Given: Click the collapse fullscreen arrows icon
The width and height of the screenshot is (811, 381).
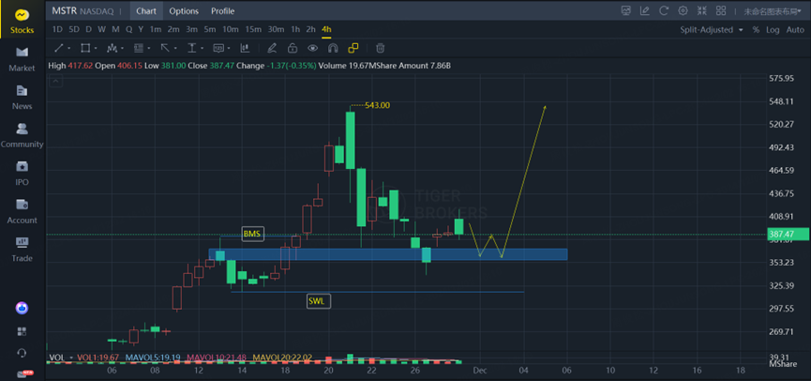Looking at the screenshot, I should (x=702, y=11).
